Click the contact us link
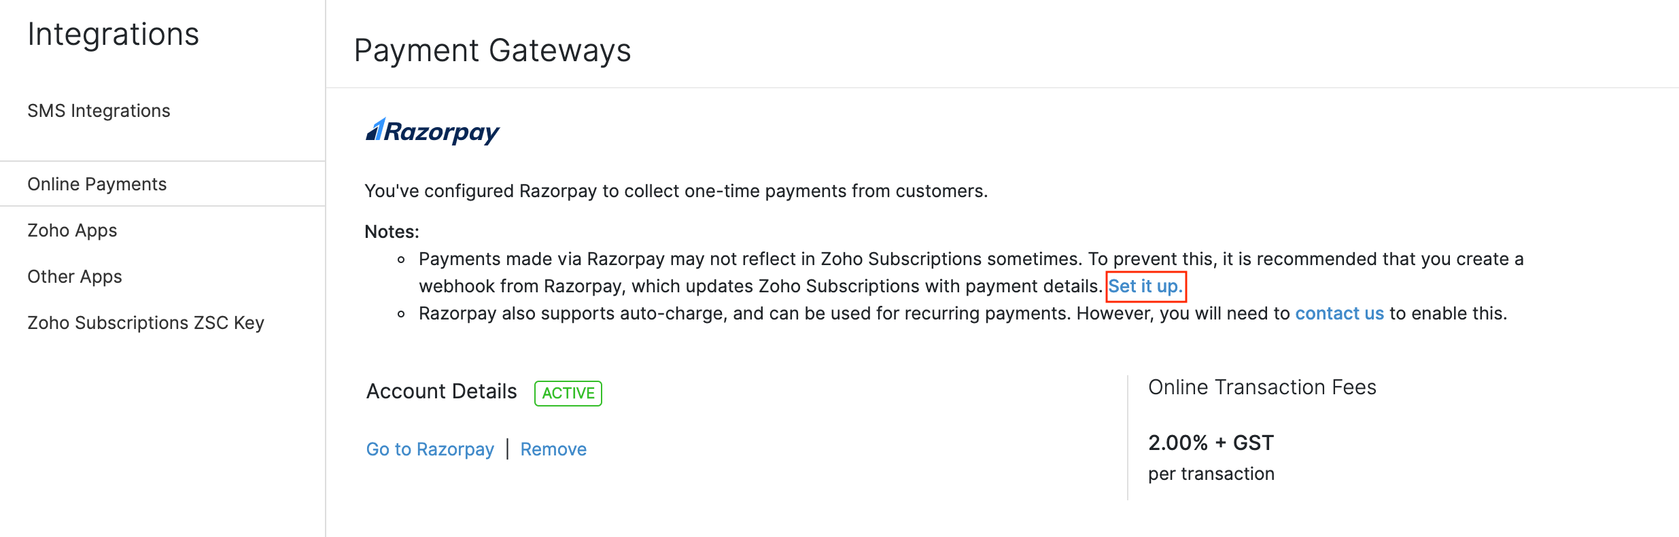Screen dimensions: 1679x537 pos(1338,313)
